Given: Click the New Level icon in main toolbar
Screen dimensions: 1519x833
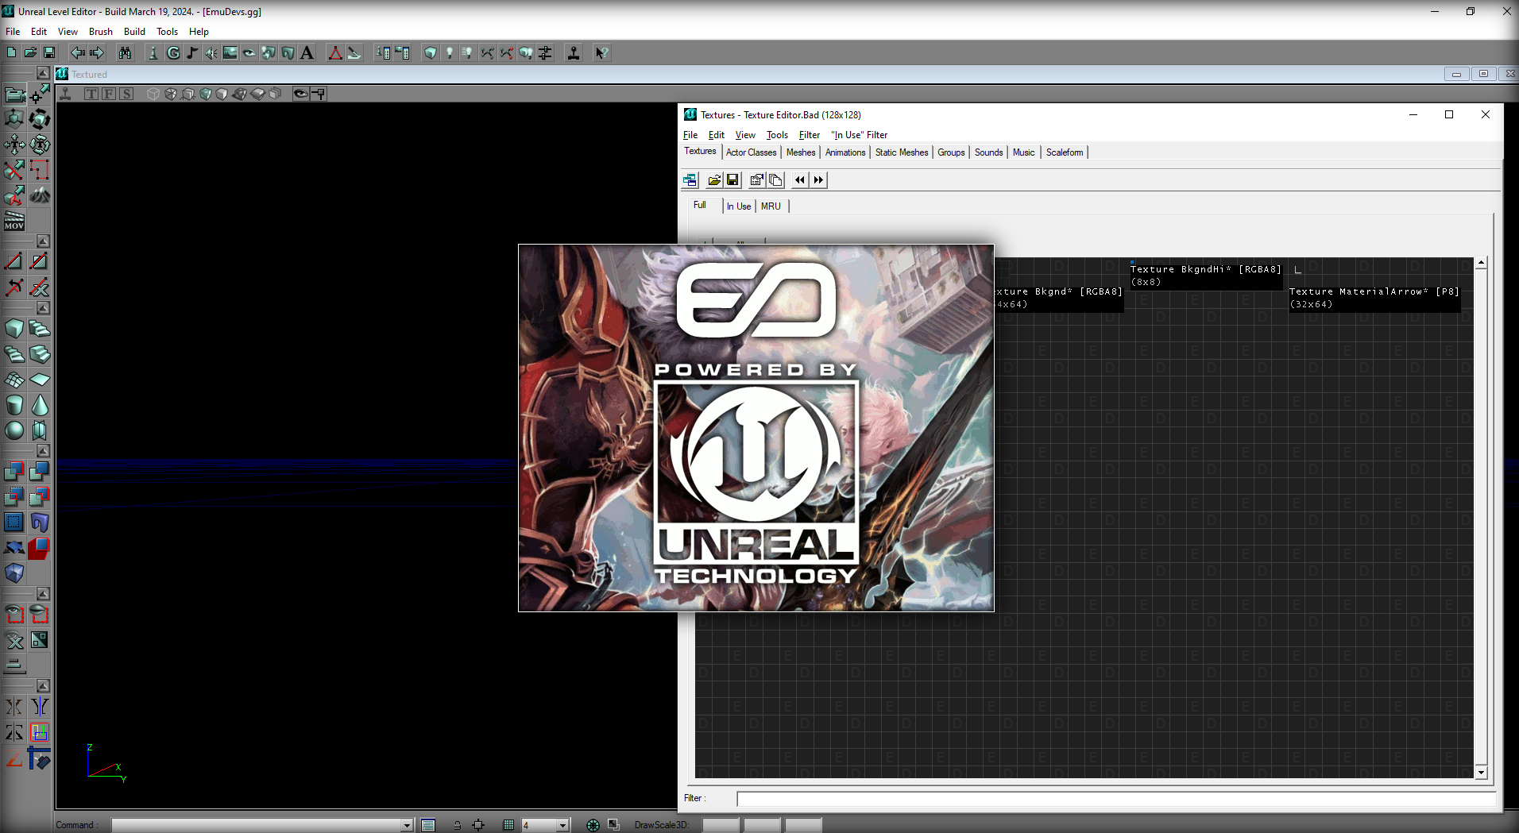Looking at the screenshot, I should pos(11,52).
